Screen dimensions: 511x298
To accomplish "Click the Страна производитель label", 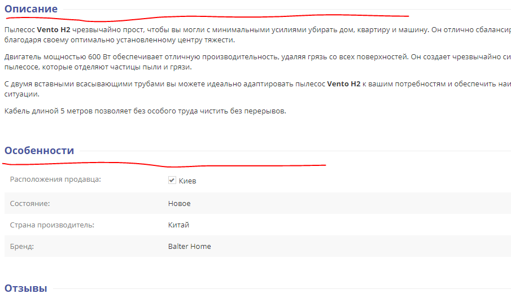I will (52, 225).
